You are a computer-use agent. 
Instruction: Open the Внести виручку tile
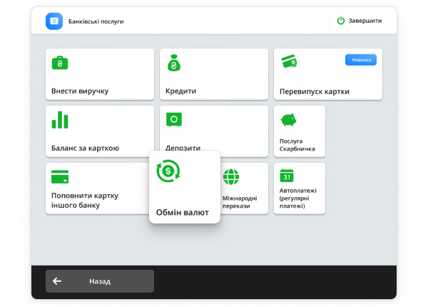click(x=99, y=74)
